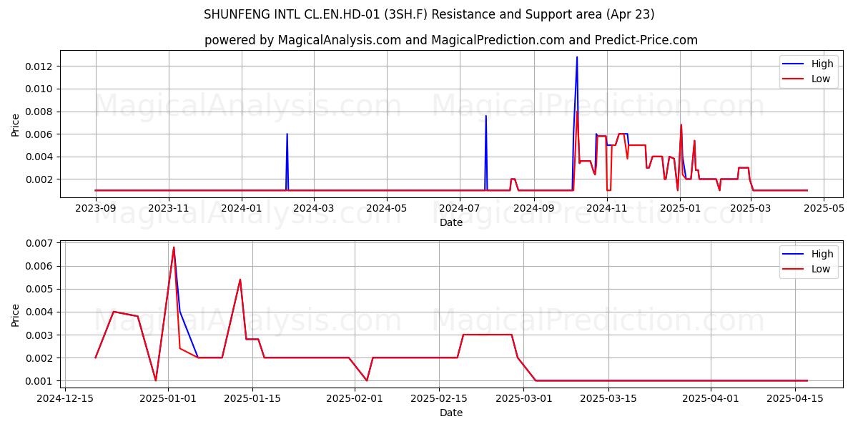Click the 2025-01 x-axis label on top chart
This screenshot has width=858, height=429.
pos(679,208)
